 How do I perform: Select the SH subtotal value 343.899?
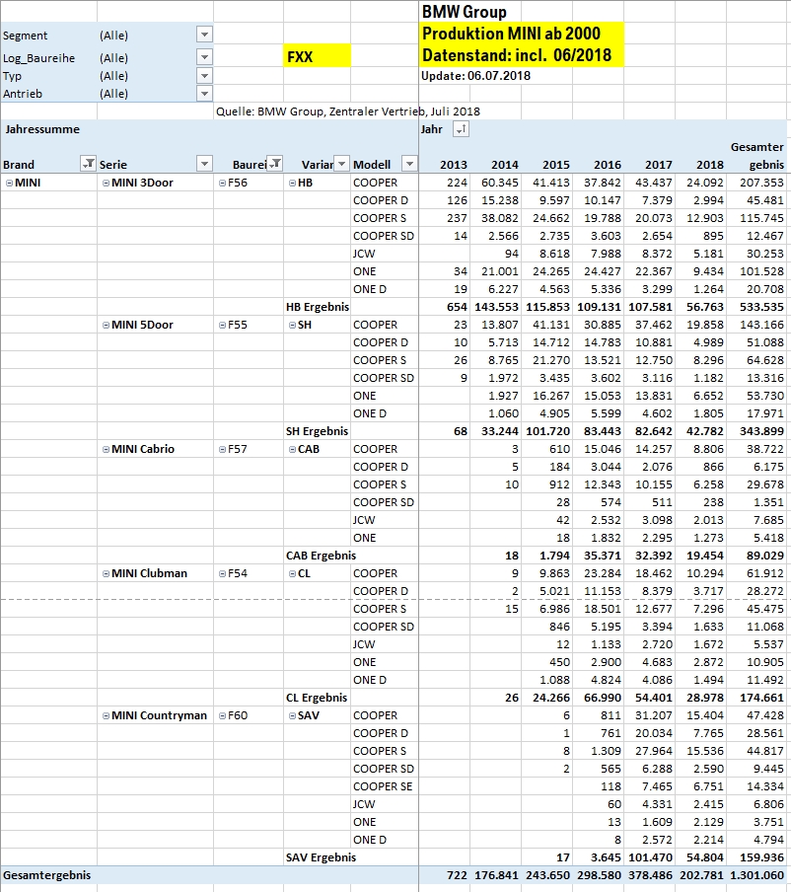coord(761,431)
